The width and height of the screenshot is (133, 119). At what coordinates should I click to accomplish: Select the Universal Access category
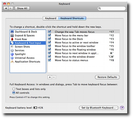pyautogui.click(x=28, y=58)
